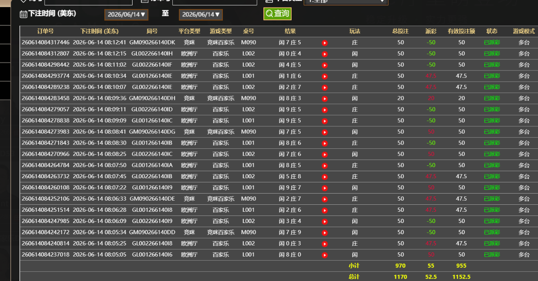Click the 订单号 column header
This screenshot has width=538, height=281.
point(46,31)
